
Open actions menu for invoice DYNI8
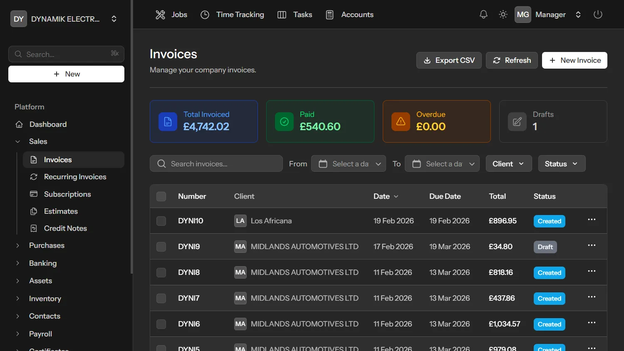pyautogui.click(x=592, y=271)
